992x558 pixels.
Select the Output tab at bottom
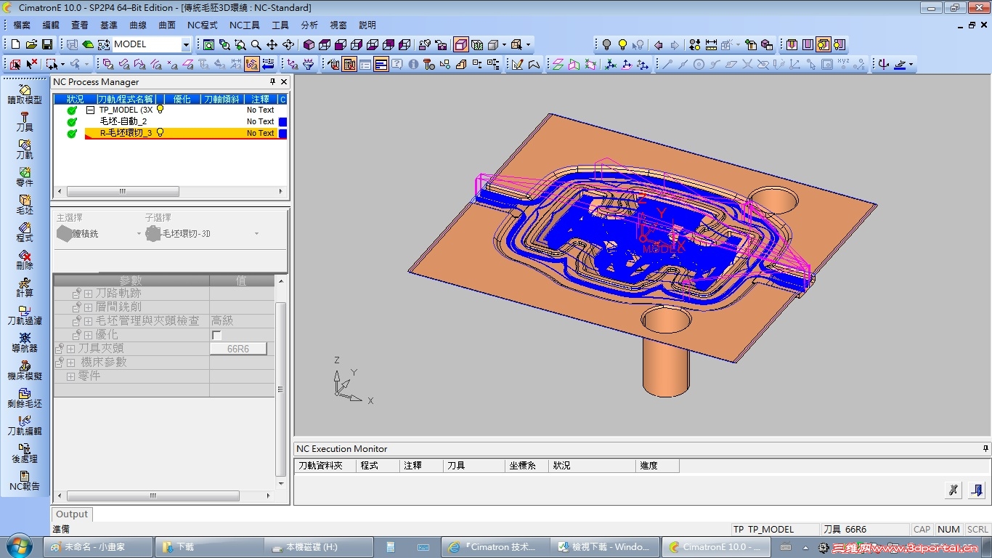pyautogui.click(x=72, y=514)
